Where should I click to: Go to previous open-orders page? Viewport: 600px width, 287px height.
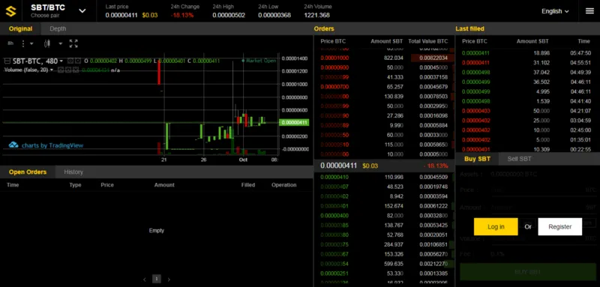145,280
